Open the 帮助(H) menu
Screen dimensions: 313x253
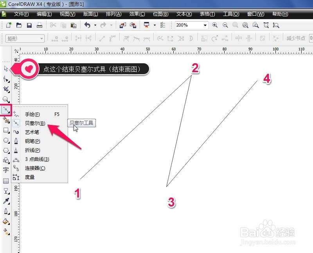(280, 14)
